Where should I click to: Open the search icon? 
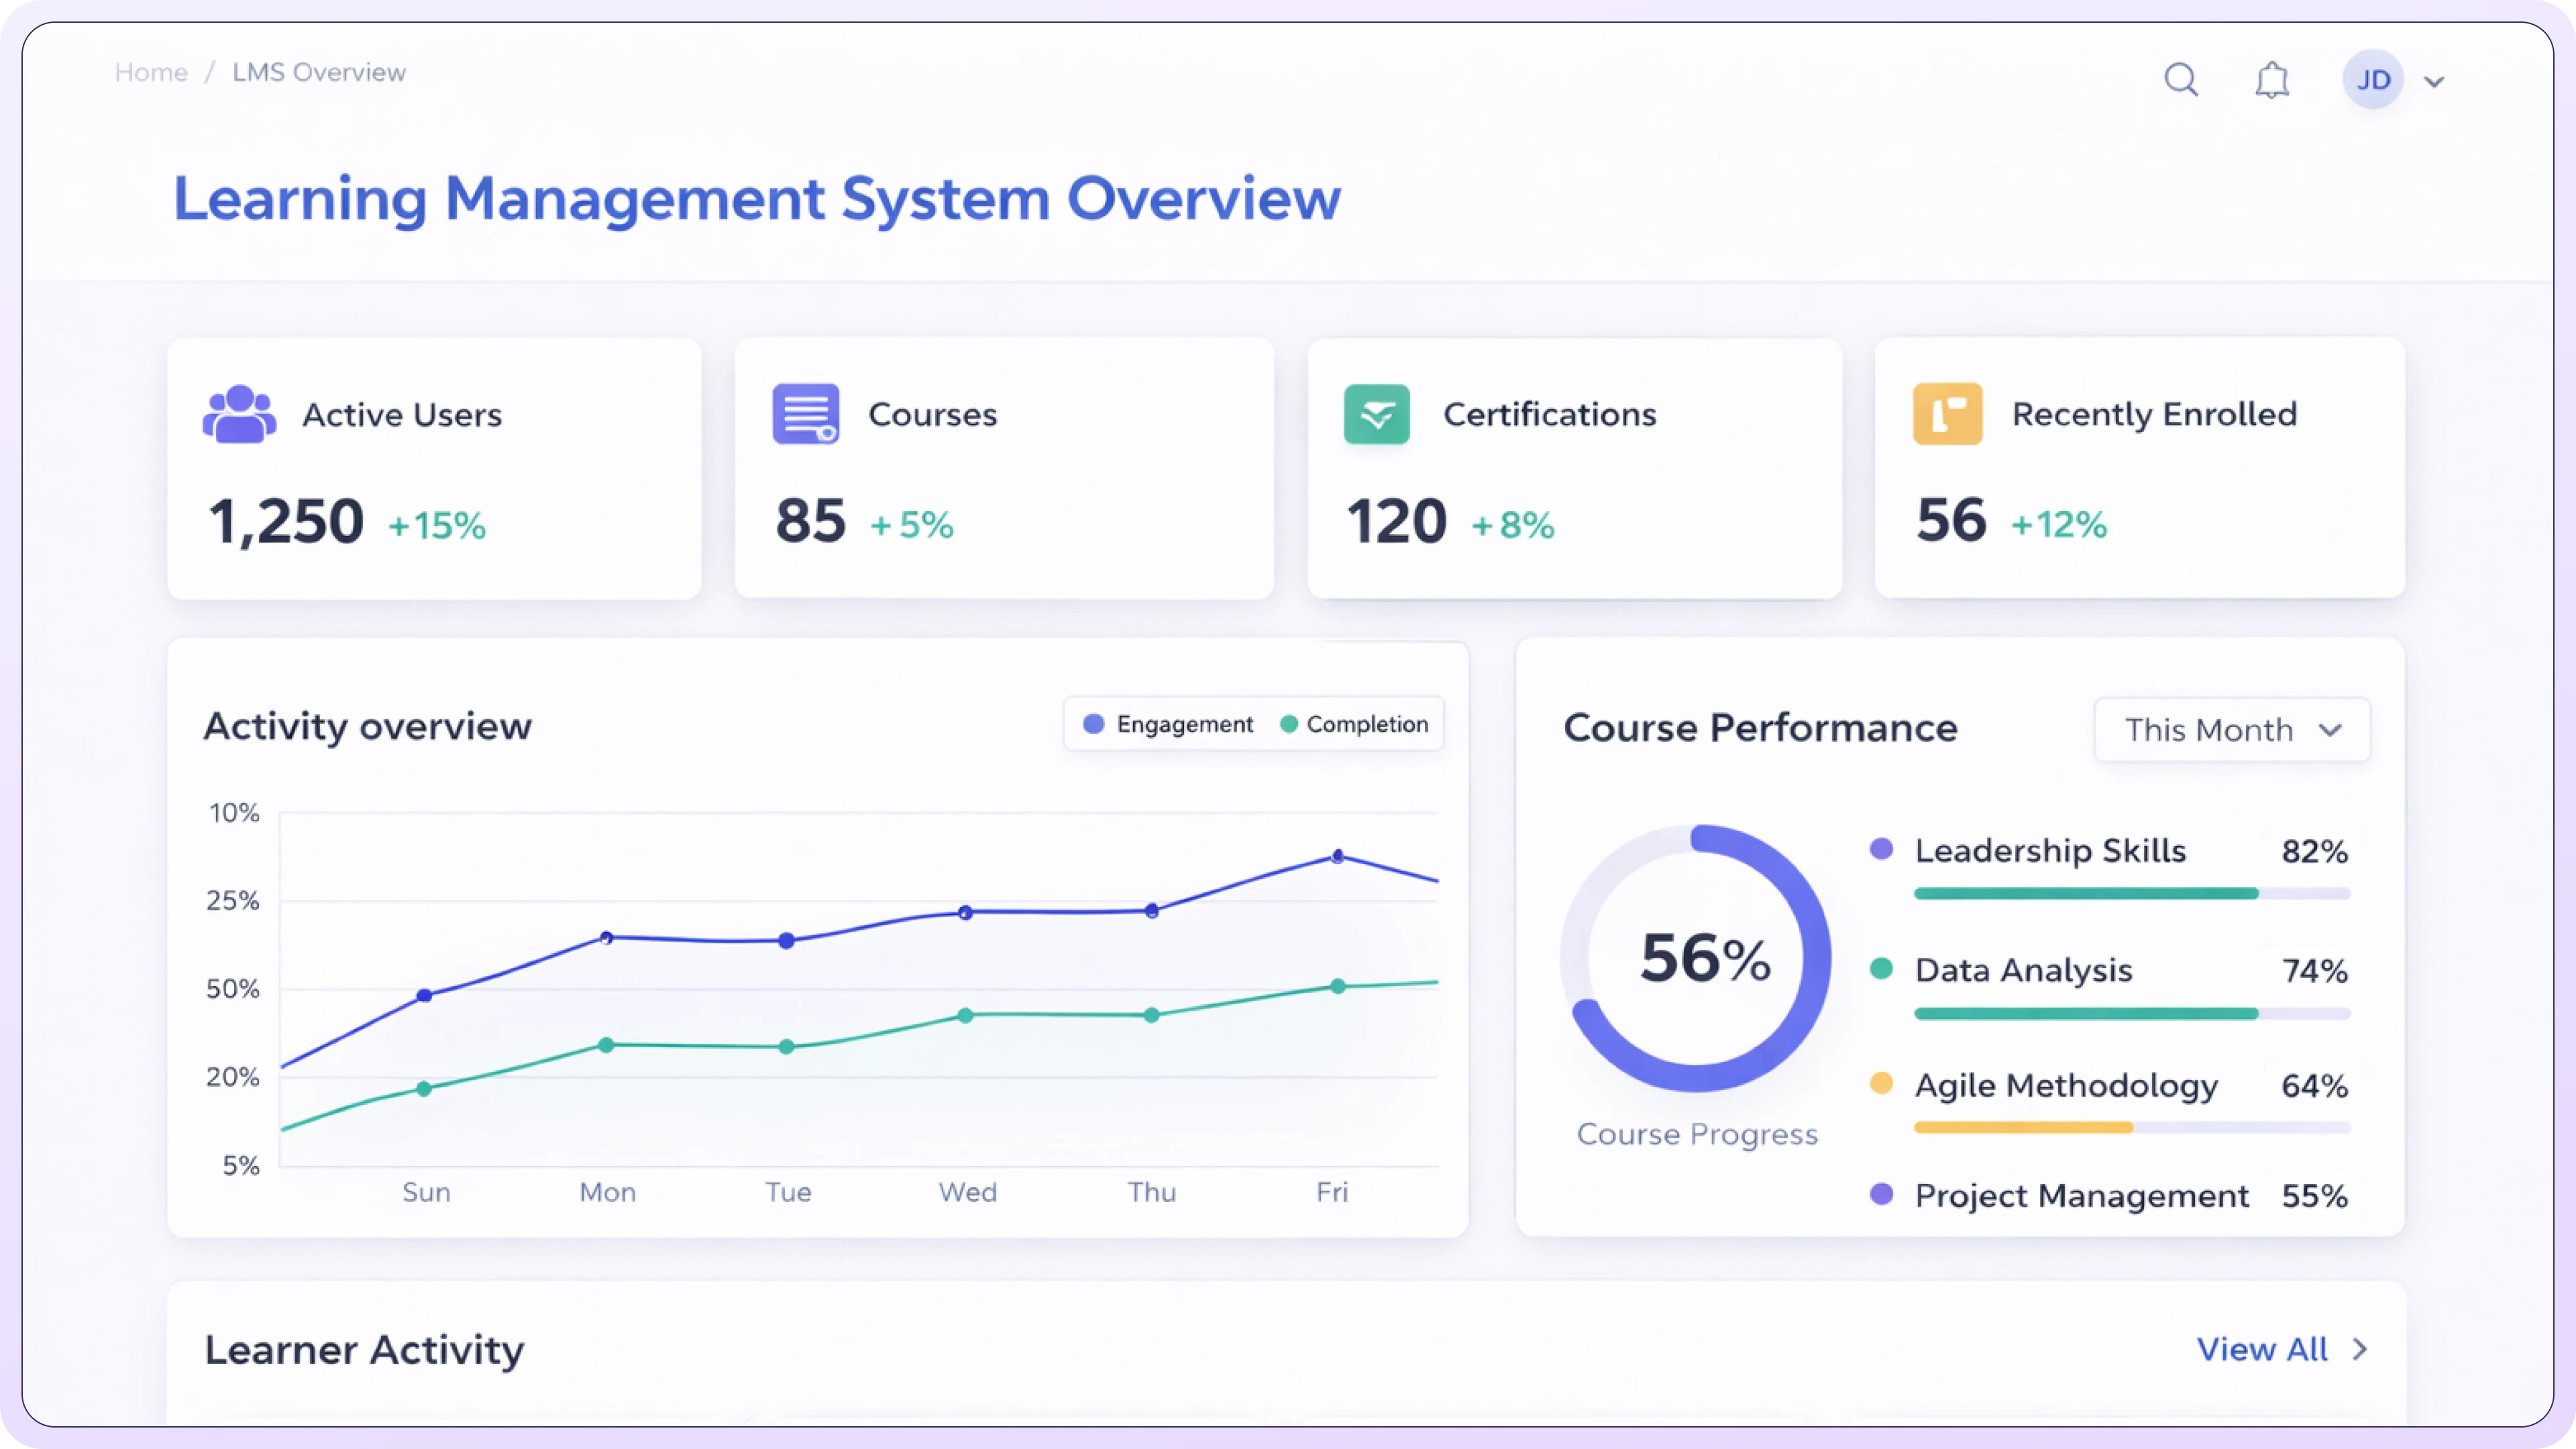coord(2182,79)
